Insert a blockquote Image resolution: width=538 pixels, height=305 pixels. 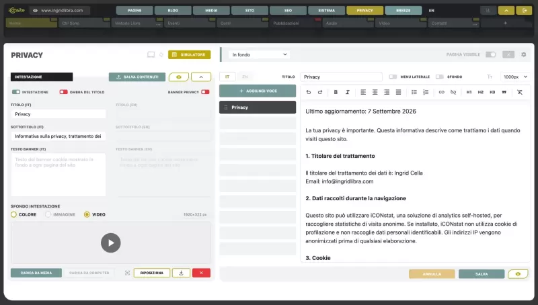[x=504, y=92]
